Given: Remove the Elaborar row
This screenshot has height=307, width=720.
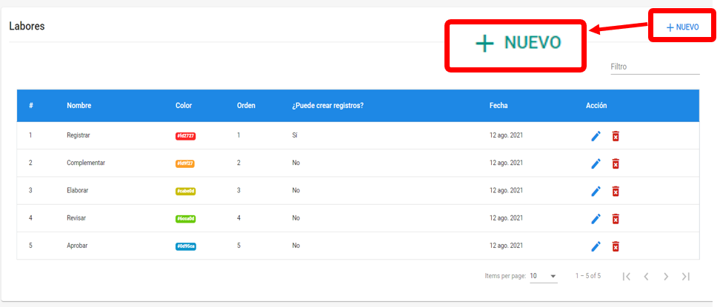Looking at the screenshot, I should (616, 191).
